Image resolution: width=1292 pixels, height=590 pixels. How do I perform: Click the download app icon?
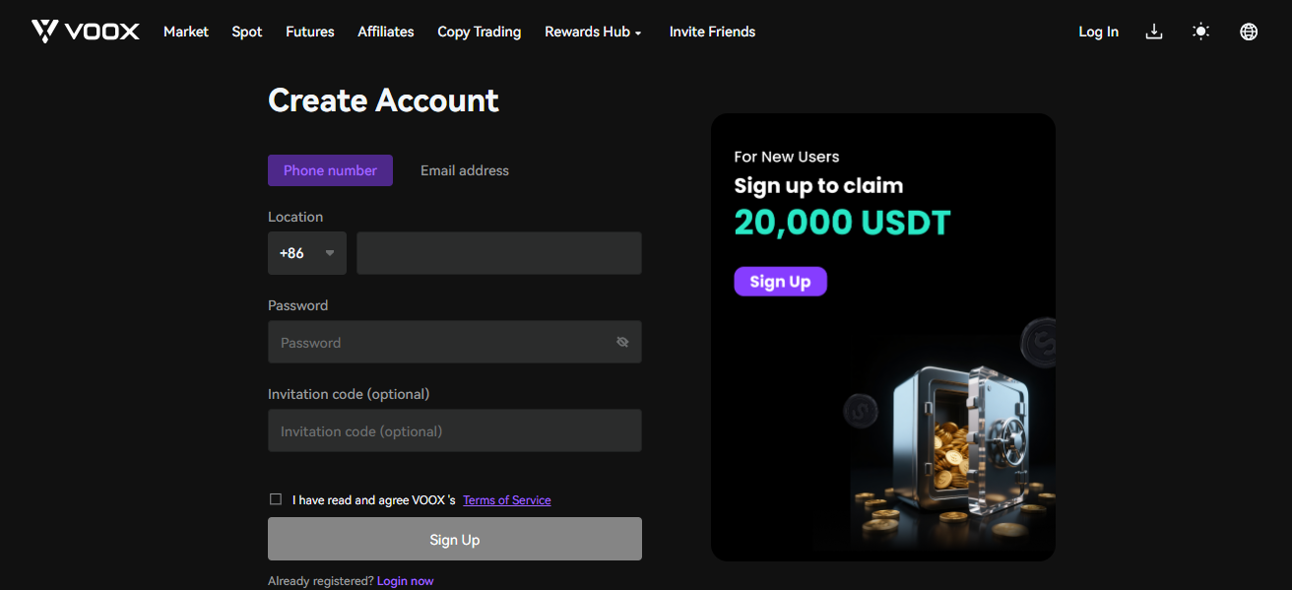pyautogui.click(x=1154, y=32)
